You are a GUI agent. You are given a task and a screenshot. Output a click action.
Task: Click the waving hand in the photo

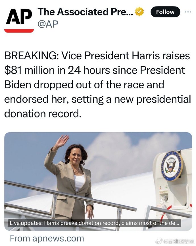(62, 141)
